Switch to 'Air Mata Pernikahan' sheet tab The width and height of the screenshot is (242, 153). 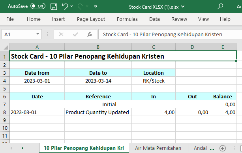pos(158,148)
